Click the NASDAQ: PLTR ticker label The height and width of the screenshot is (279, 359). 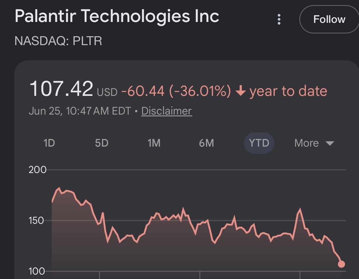(x=58, y=41)
